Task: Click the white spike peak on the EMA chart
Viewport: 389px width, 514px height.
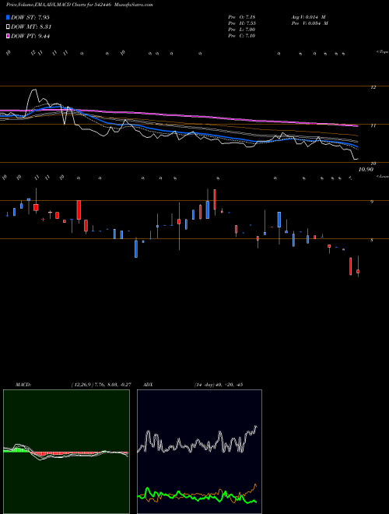Action: coord(33,90)
